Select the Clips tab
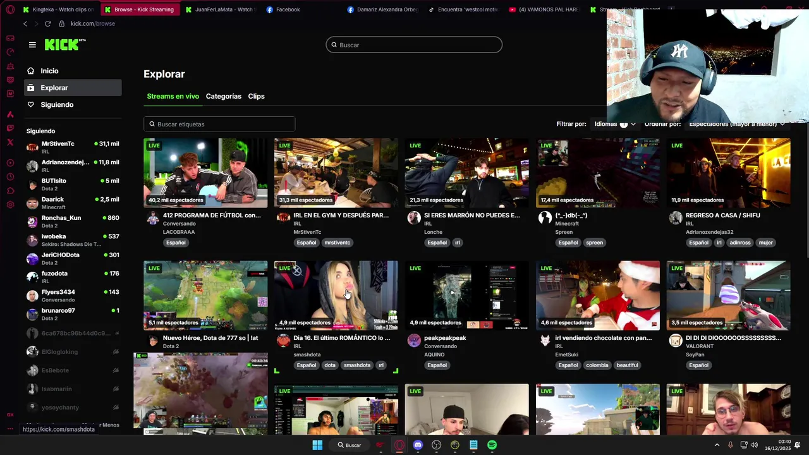The width and height of the screenshot is (809, 455). 256,96
